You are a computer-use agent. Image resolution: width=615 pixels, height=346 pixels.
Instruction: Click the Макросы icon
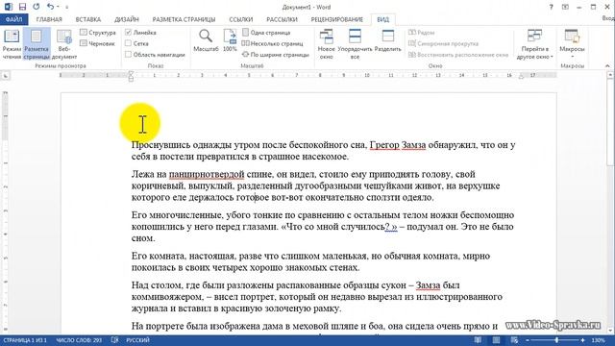pyautogui.click(x=572, y=37)
